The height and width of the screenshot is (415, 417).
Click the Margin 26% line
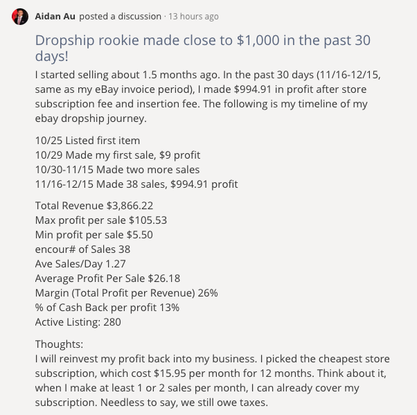(126, 293)
